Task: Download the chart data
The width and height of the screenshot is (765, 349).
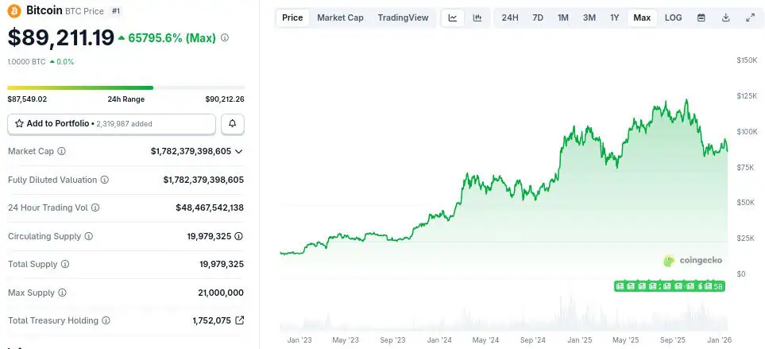Action: click(726, 17)
